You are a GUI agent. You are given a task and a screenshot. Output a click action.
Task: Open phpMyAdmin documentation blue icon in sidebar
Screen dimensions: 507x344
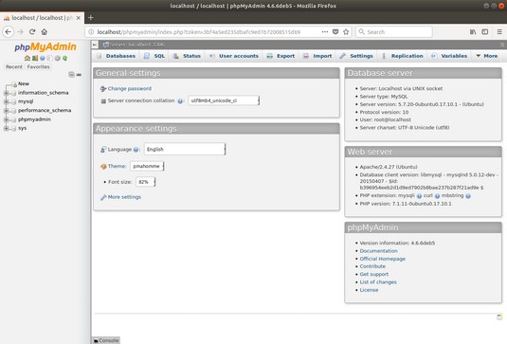click(43, 58)
